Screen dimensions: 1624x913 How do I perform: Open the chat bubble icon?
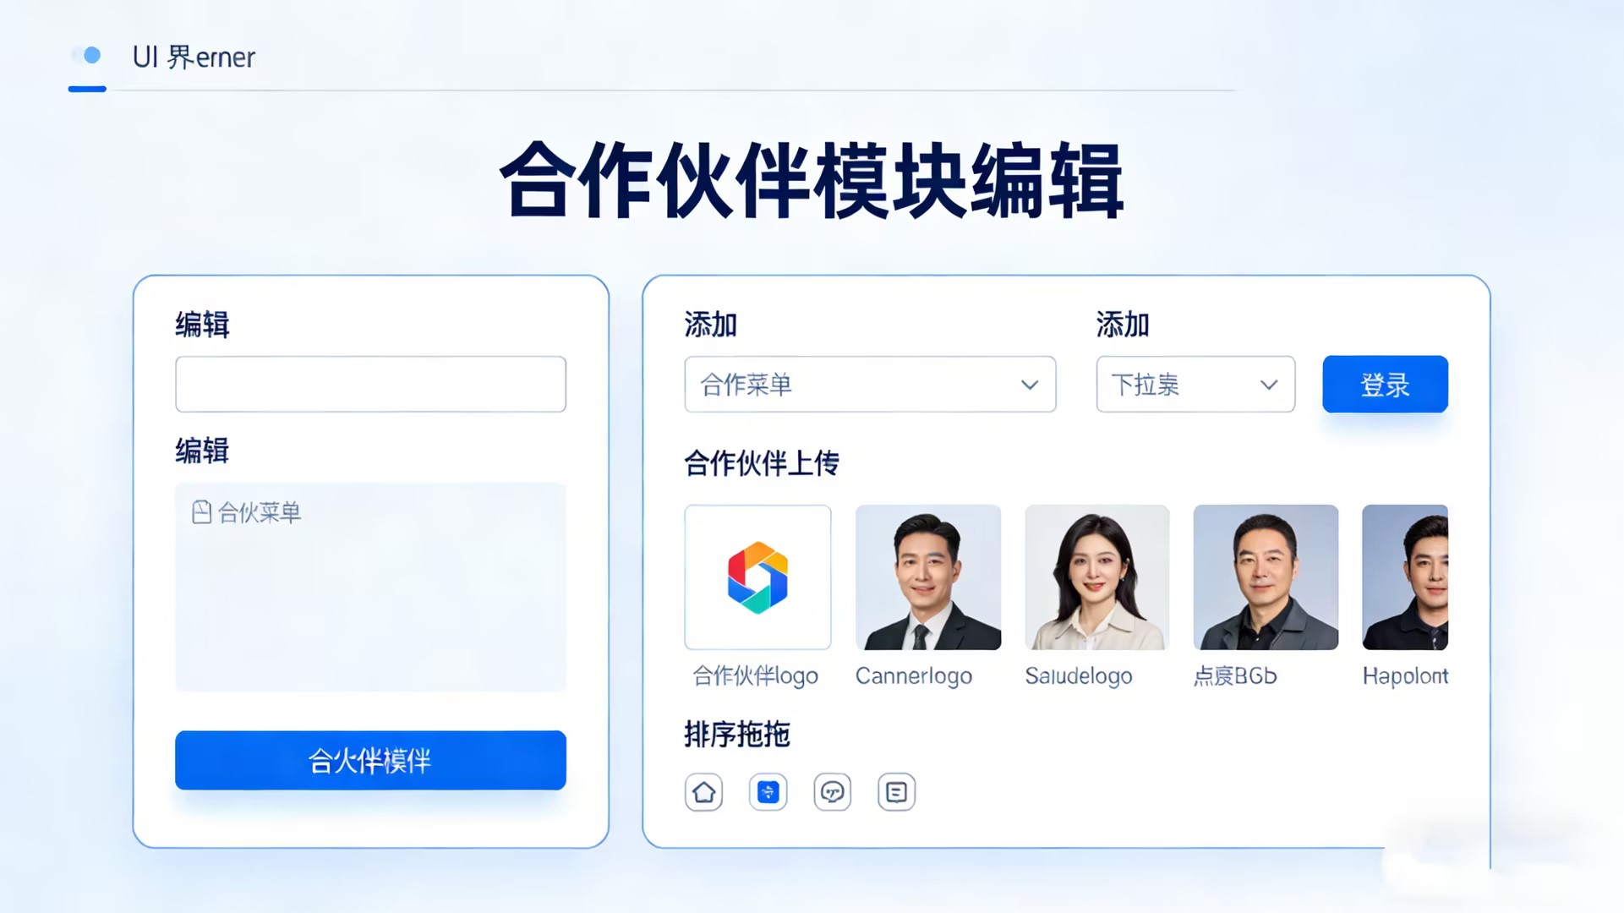[832, 792]
